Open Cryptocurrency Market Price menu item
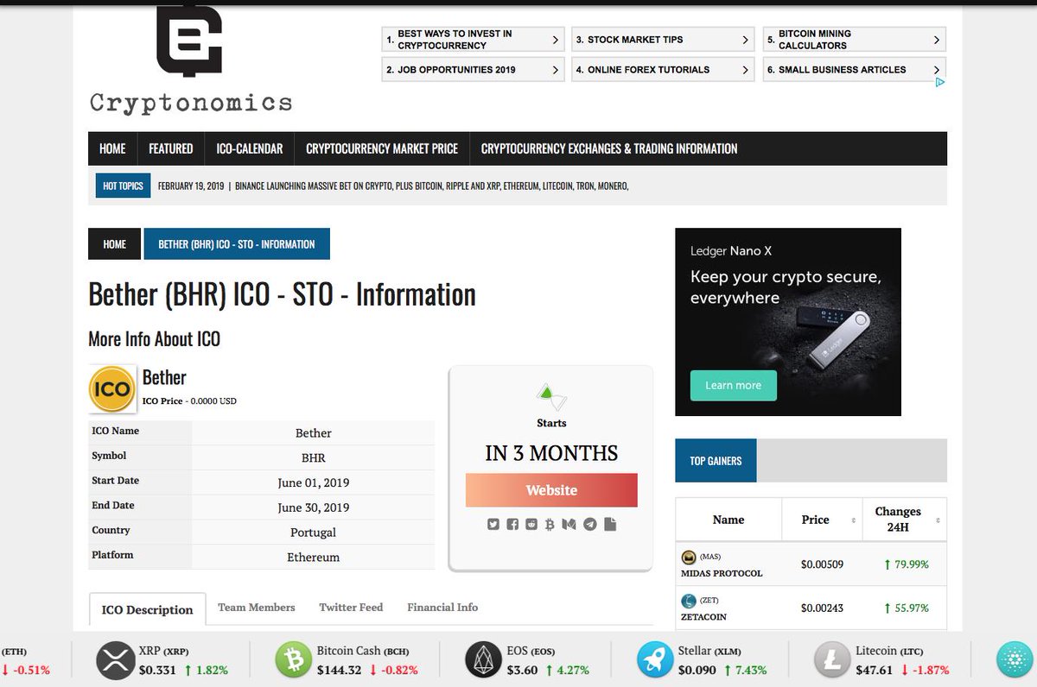Image resolution: width=1037 pixels, height=687 pixels. pyautogui.click(x=382, y=148)
